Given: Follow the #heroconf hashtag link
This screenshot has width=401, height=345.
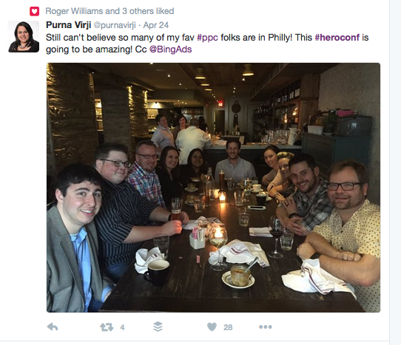Looking at the screenshot, I should [x=337, y=38].
